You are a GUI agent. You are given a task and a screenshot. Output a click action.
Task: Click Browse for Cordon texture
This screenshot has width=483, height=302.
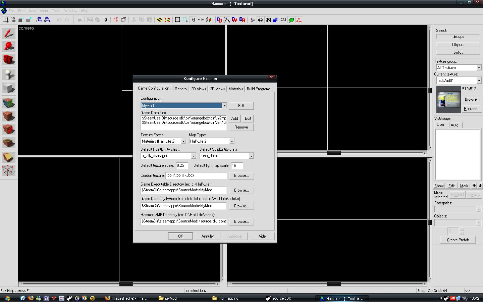click(241, 175)
